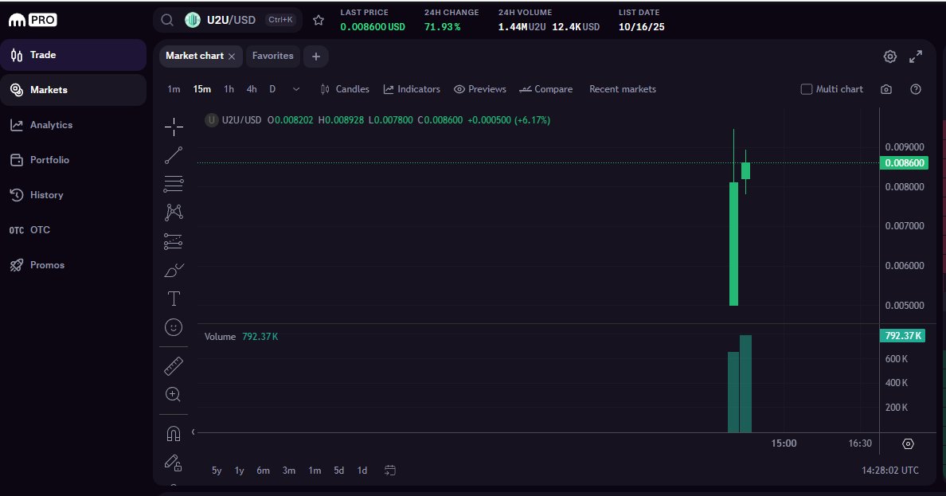Open Recent markets
Viewport: 946px width, 496px height.
click(x=623, y=89)
